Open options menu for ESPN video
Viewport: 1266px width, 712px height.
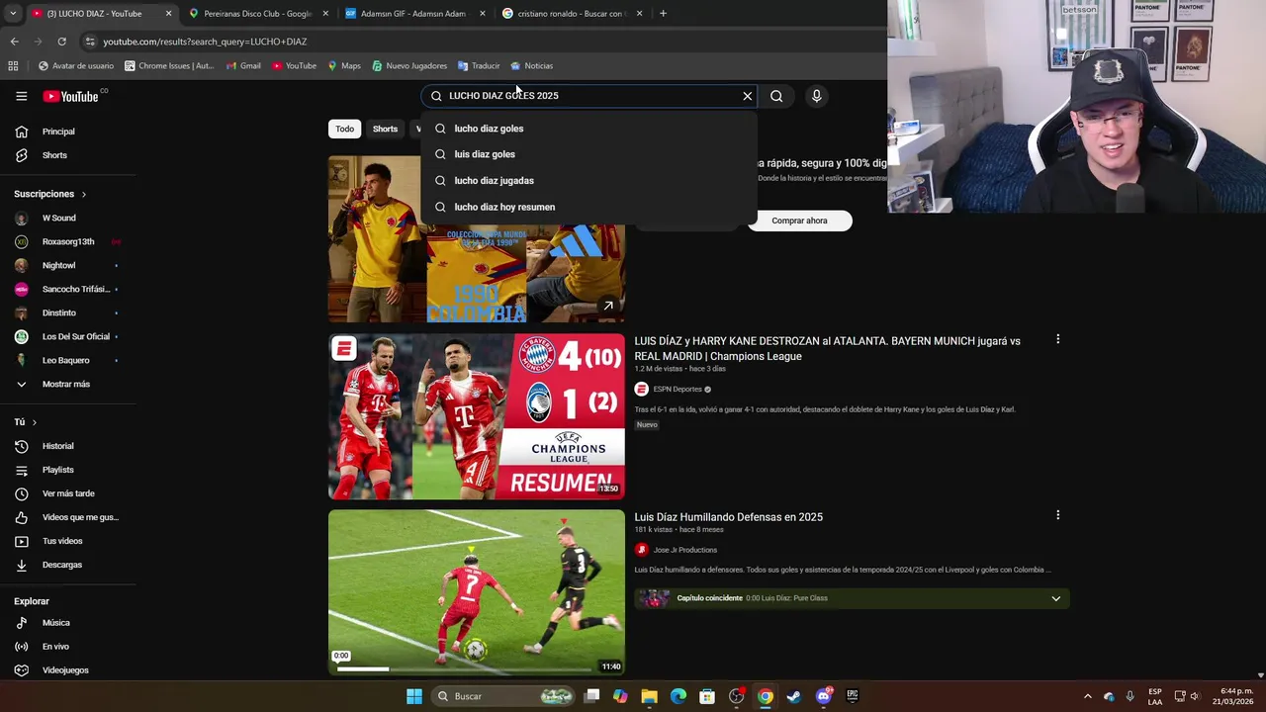pos(1057,339)
